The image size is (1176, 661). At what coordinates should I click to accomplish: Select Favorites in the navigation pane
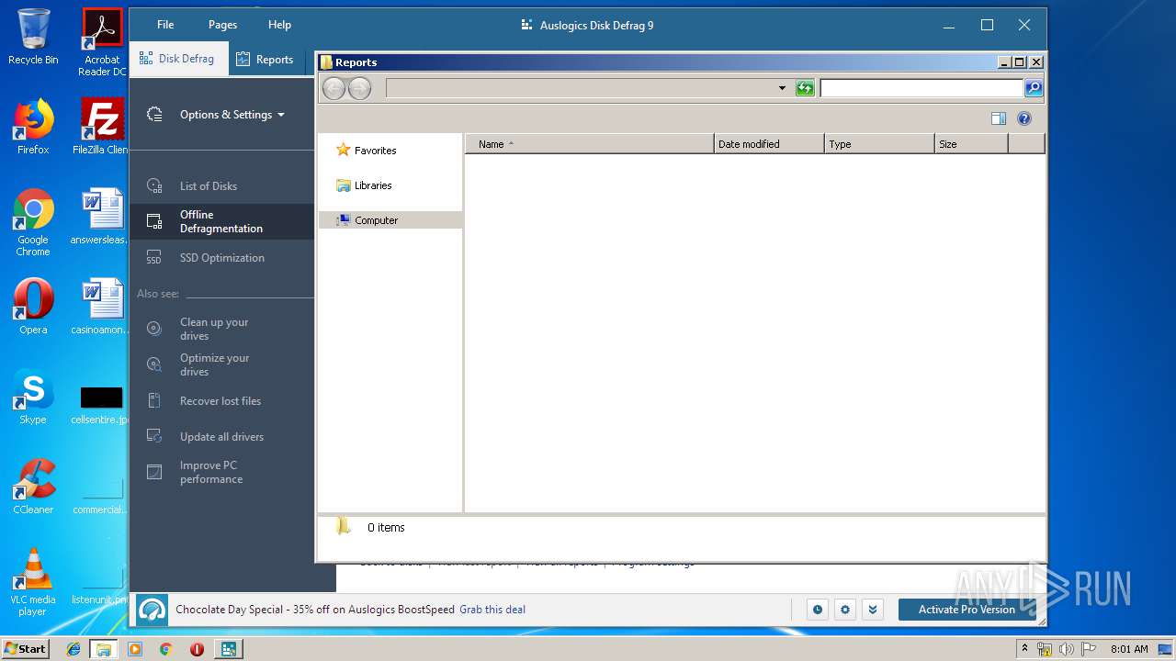[x=367, y=150]
